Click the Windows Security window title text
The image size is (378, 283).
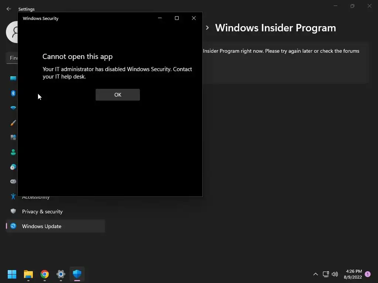(x=41, y=18)
